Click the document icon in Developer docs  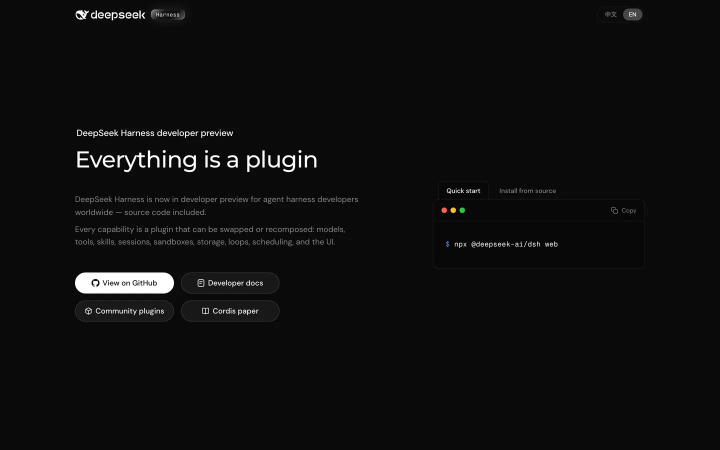click(201, 283)
